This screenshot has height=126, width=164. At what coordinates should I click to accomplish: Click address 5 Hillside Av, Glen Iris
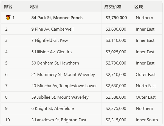[x=52, y=52]
